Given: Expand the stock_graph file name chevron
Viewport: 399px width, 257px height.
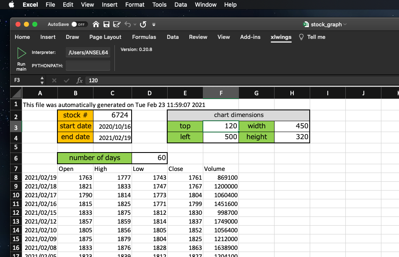Looking at the screenshot, I should point(345,24).
